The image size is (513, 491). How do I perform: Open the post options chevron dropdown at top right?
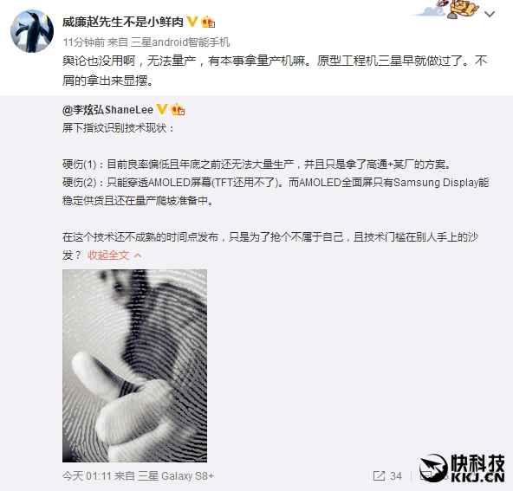pyautogui.click(x=490, y=14)
